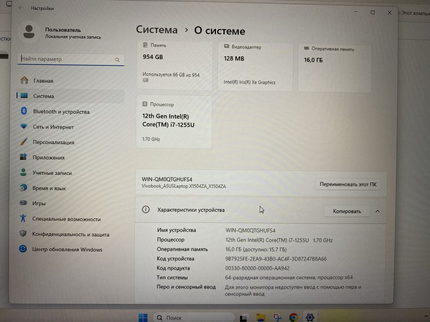
Task: Click the info icon beside Характеристики устройства
Action: 146,210
